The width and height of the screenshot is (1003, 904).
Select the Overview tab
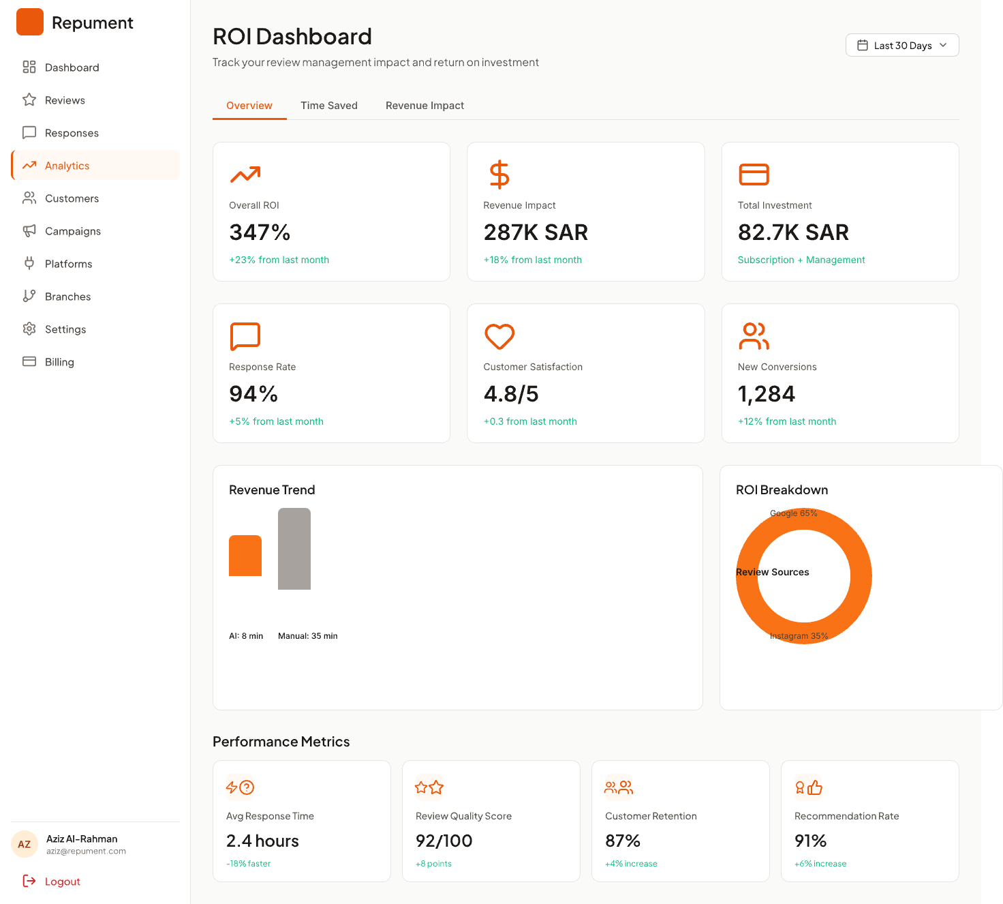[249, 106]
